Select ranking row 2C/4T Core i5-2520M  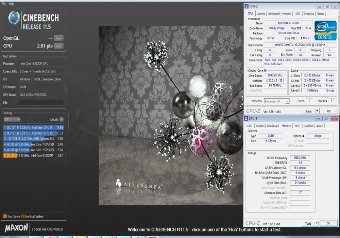click(34, 156)
